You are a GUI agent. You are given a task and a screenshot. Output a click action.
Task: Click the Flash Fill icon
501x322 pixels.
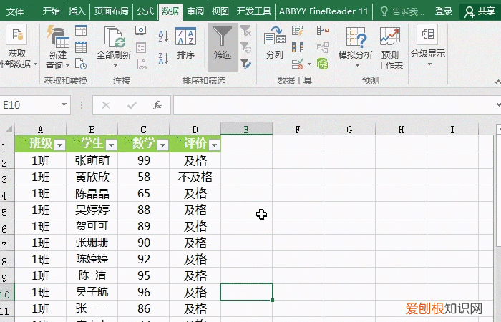298,31
